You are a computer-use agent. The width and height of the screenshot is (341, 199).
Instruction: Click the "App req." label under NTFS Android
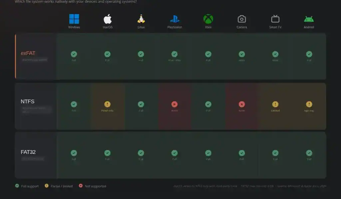click(x=309, y=110)
